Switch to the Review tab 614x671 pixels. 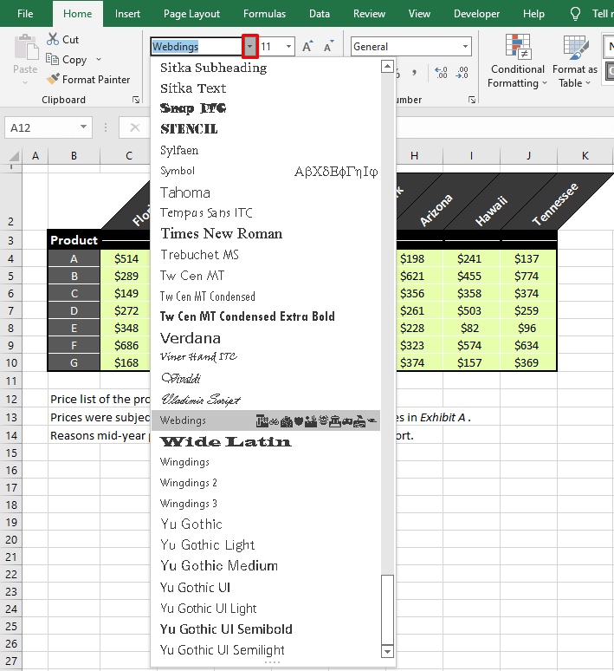tap(369, 14)
